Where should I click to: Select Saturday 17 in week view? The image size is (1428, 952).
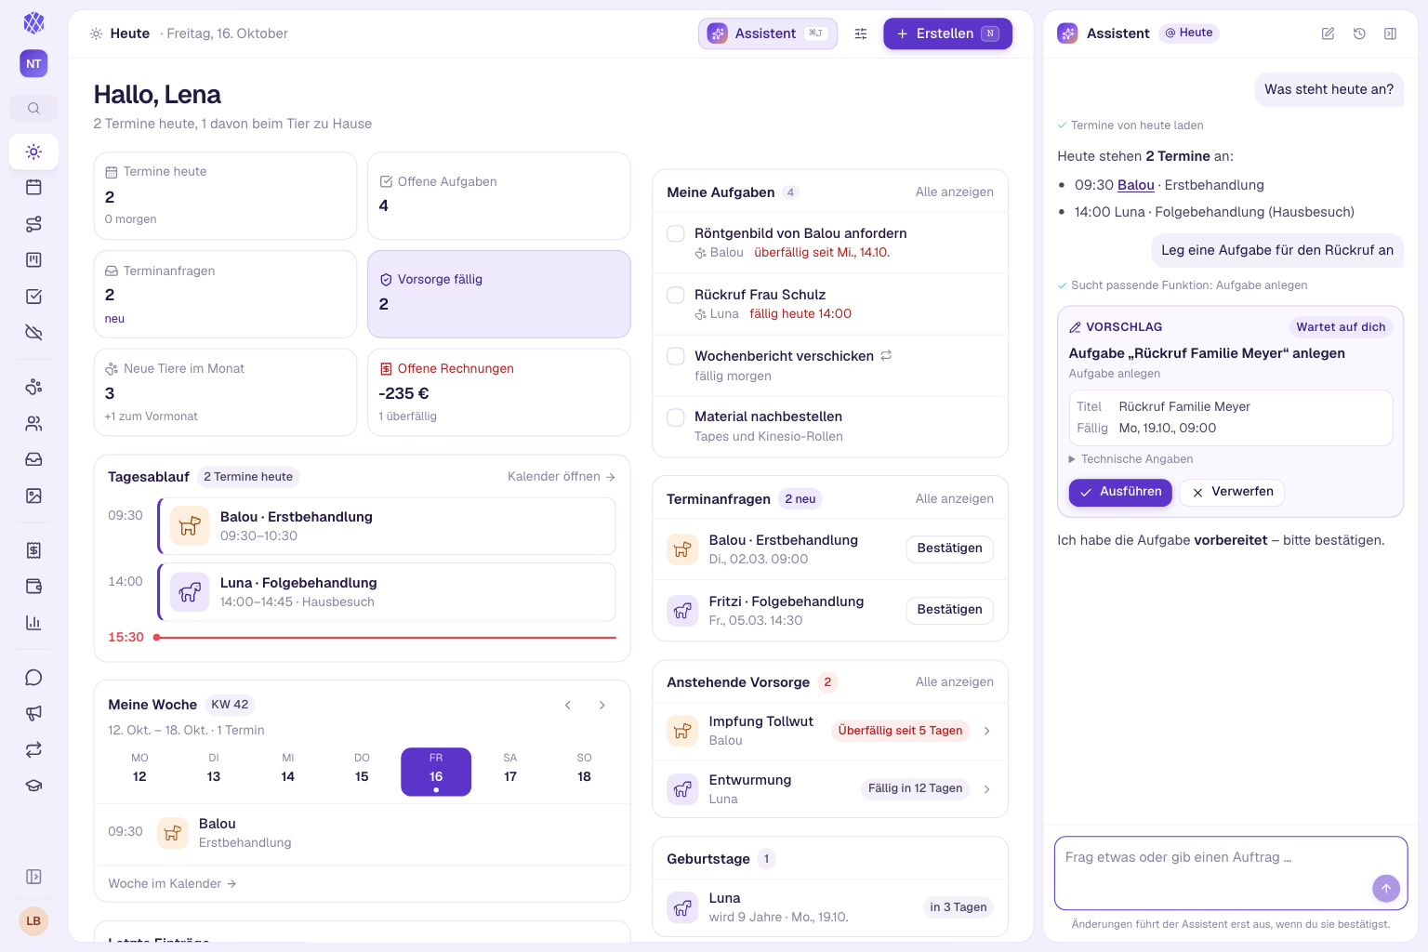[x=510, y=772]
